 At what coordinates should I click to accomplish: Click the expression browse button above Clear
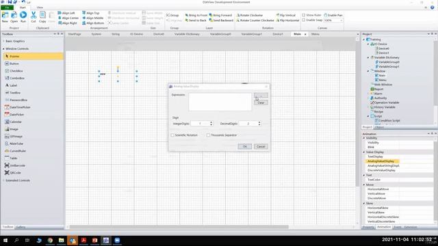point(261,96)
